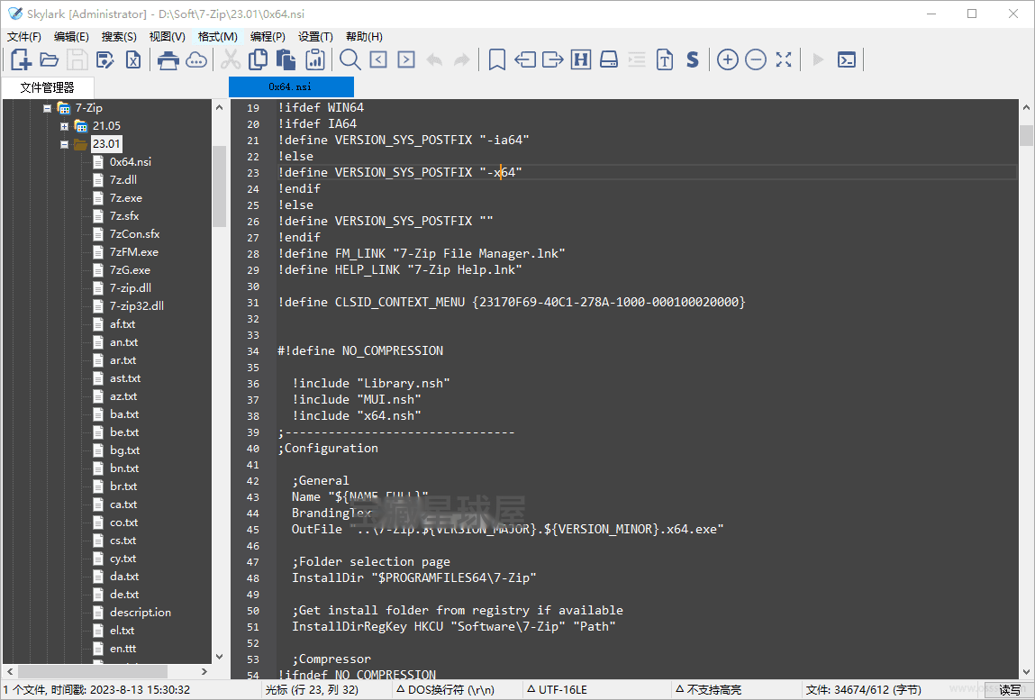Screen dimensions: 1035x700
Task: Open the 视图(V) menu
Action: pyautogui.click(x=167, y=37)
